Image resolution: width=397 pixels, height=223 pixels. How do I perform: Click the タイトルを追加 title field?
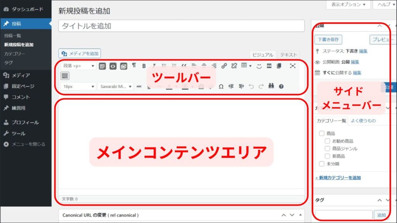click(x=181, y=26)
